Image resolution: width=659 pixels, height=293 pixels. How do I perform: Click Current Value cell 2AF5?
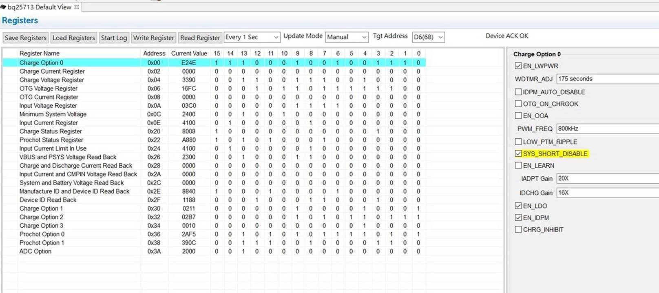coord(189,234)
